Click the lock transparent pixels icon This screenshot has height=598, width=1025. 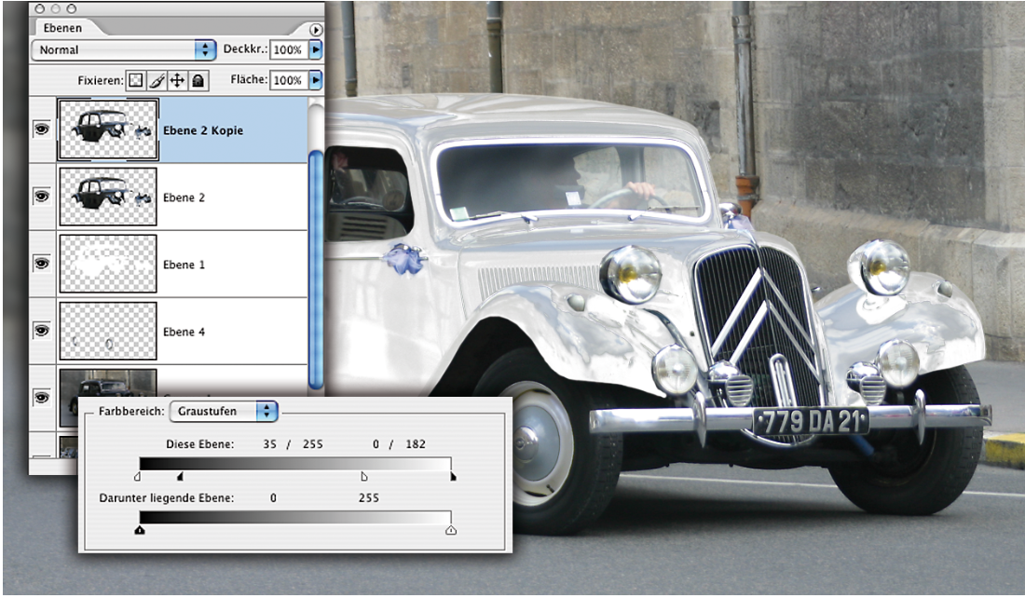pyautogui.click(x=136, y=81)
